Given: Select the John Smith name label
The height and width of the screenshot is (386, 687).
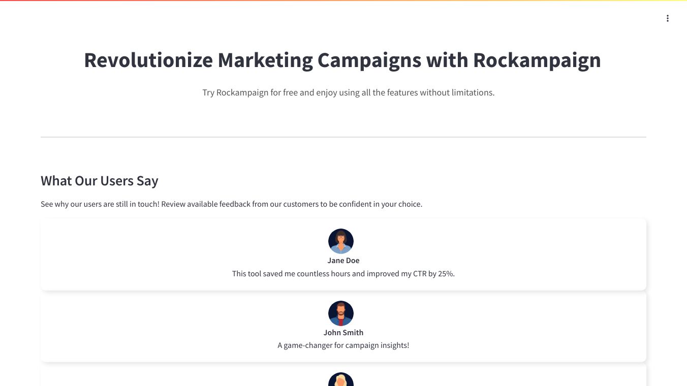Looking at the screenshot, I should 343,333.
